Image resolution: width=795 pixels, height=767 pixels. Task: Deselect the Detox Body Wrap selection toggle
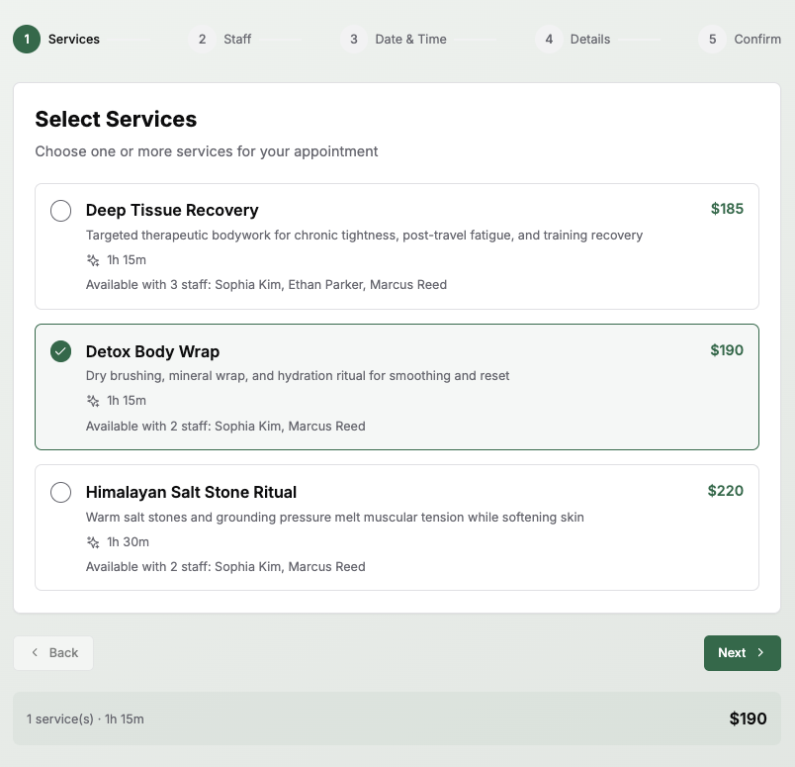[60, 350]
